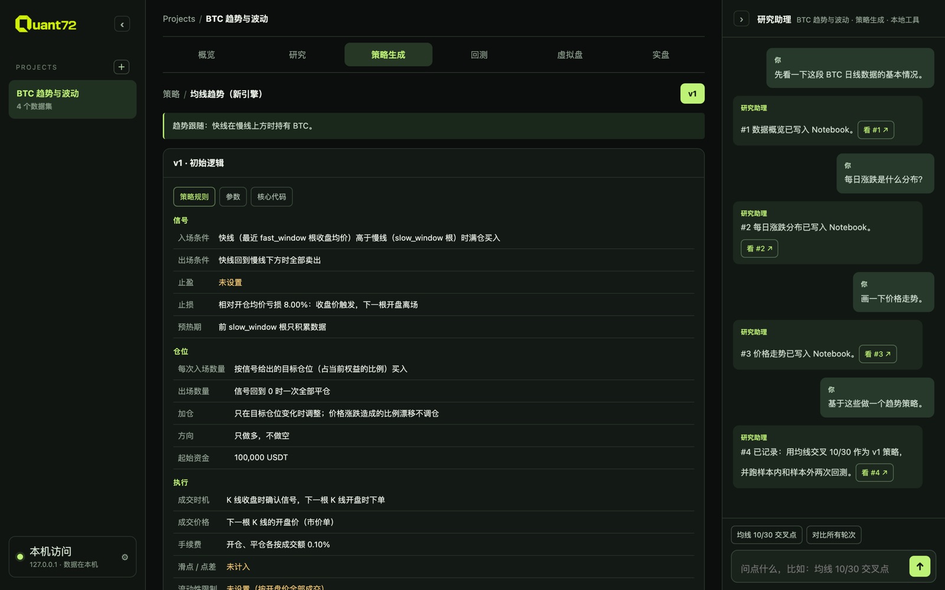Image resolution: width=945 pixels, height=590 pixels.
Task: Choose the 均线 10/30 交叉点 suggestion chip
Action: (767, 535)
